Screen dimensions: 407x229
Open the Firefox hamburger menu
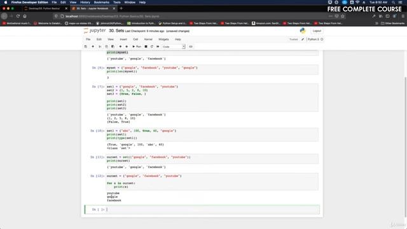click(x=403, y=16)
